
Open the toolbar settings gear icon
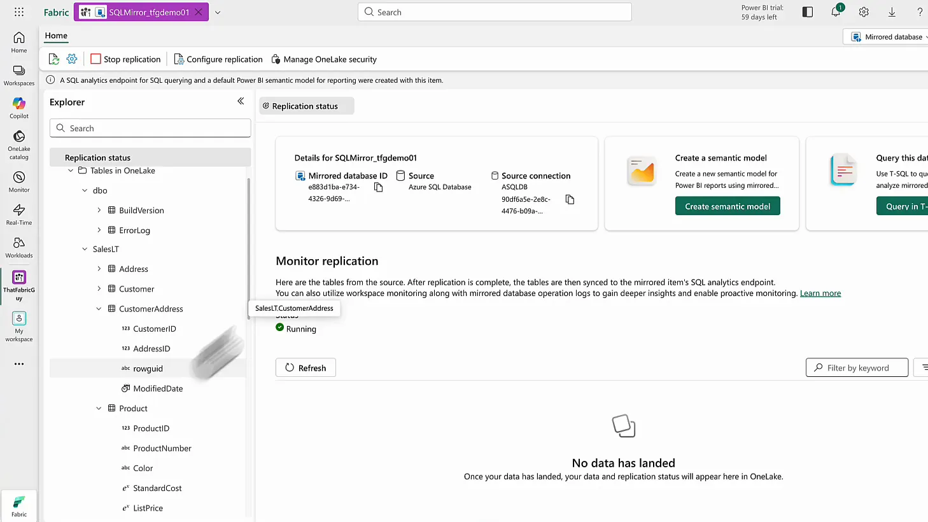click(72, 59)
